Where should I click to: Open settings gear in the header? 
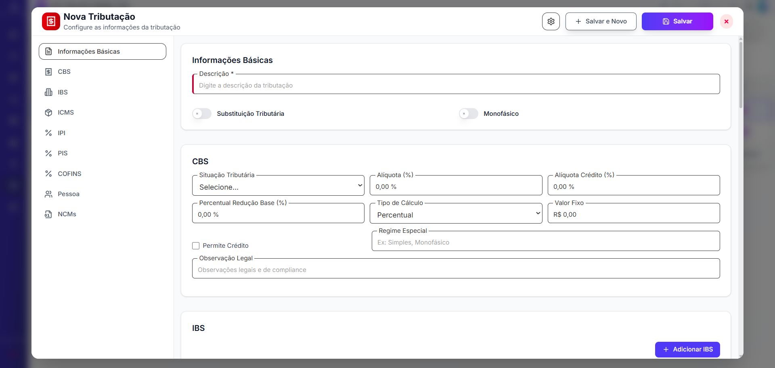551,21
